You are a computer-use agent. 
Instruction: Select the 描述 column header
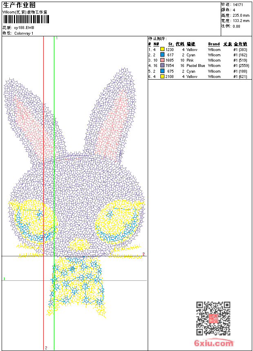tap(191, 44)
